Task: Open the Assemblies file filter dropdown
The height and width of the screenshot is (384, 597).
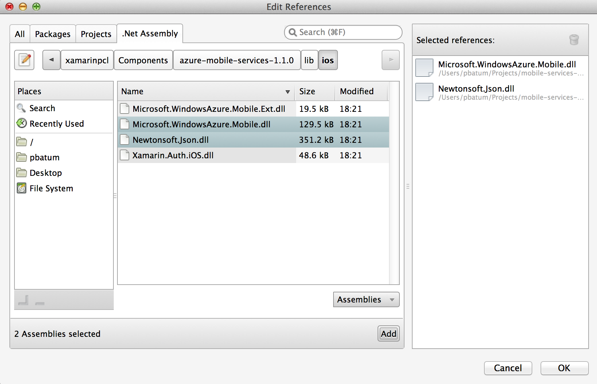Action: click(366, 299)
